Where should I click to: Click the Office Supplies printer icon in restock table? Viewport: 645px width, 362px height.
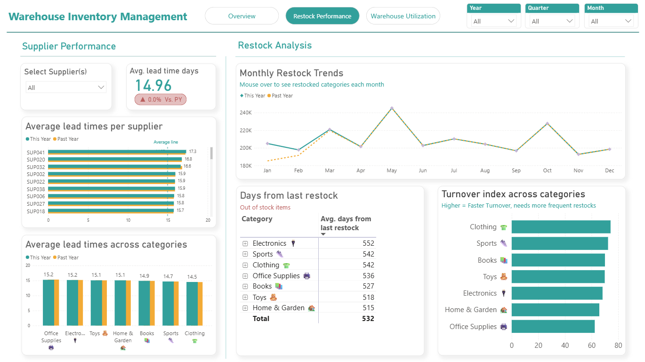307,276
